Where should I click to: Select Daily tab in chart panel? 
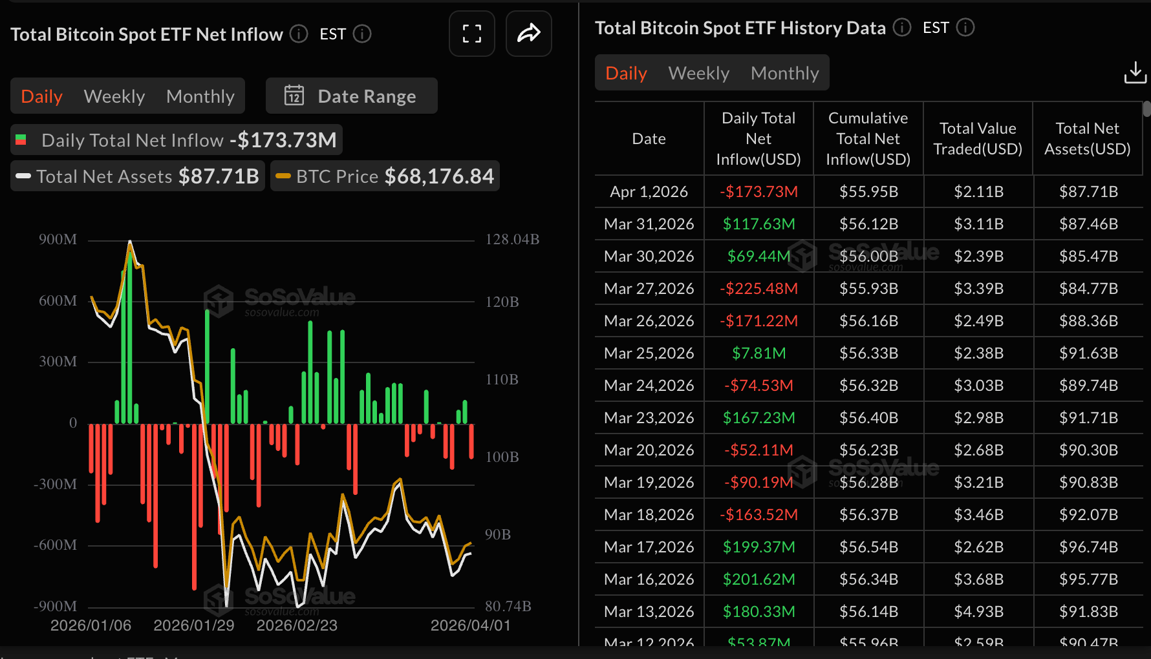point(42,96)
